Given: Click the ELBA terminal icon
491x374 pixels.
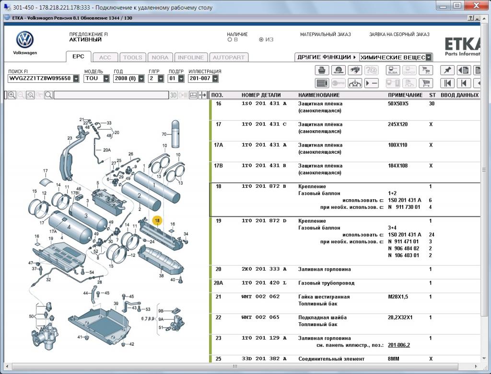Looking at the screenshot, I should tap(393, 70).
